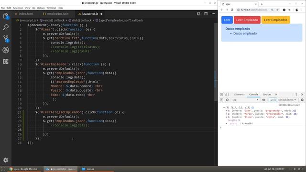This screenshot has width=306, height=172.
Task: Expand the __proto__ Array(0) entry
Action: point(226,123)
